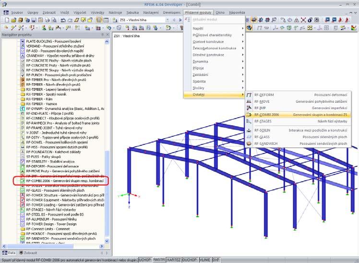Click the RF-DEFORM icon in the submenu
359x263 pixels.
(x=249, y=95)
